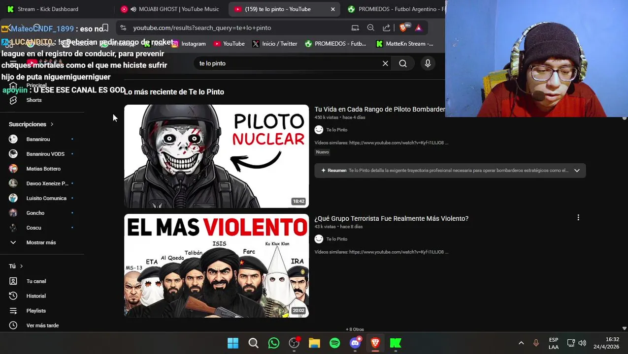Start voice search with microphone
The image size is (628, 354).
(x=428, y=63)
